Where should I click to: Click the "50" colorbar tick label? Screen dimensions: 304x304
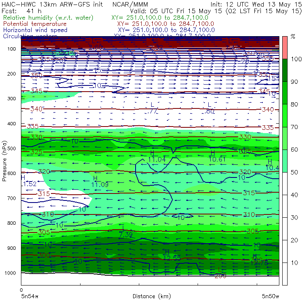click(294, 172)
